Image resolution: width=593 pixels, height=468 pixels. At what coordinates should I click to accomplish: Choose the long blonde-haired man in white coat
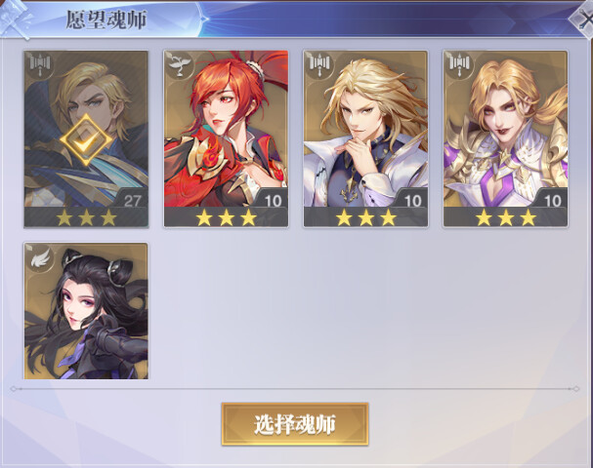click(365, 138)
